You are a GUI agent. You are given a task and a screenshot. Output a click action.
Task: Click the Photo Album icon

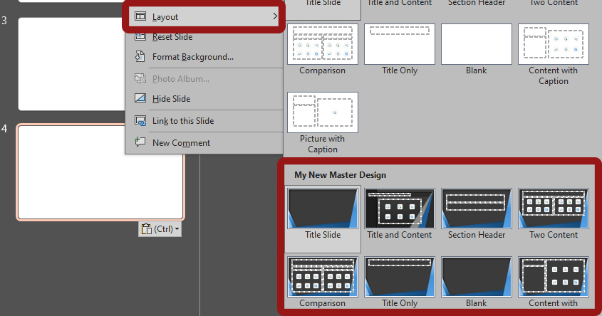[140, 78]
